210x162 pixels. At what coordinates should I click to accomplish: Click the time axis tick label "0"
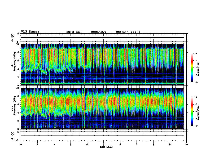click(21, 145)
